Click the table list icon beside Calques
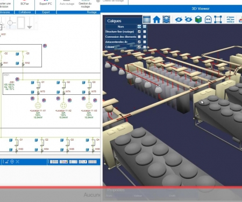The image size is (242, 202). click(x=147, y=19)
